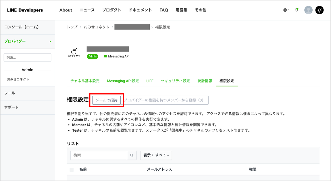Open the ニュース menu item
This screenshot has width=331, height=181.
click(x=87, y=10)
